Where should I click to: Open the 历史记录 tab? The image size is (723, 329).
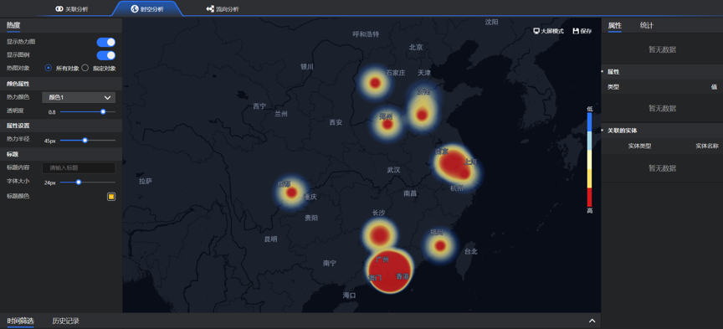[x=65, y=321]
